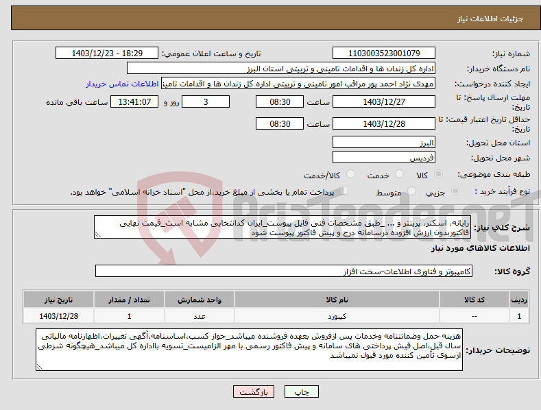Image resolution: width=541 pixels, height=410 pixels.
Task: Select the جزیی purchase type radio
Action: click(x=455, y=191)
